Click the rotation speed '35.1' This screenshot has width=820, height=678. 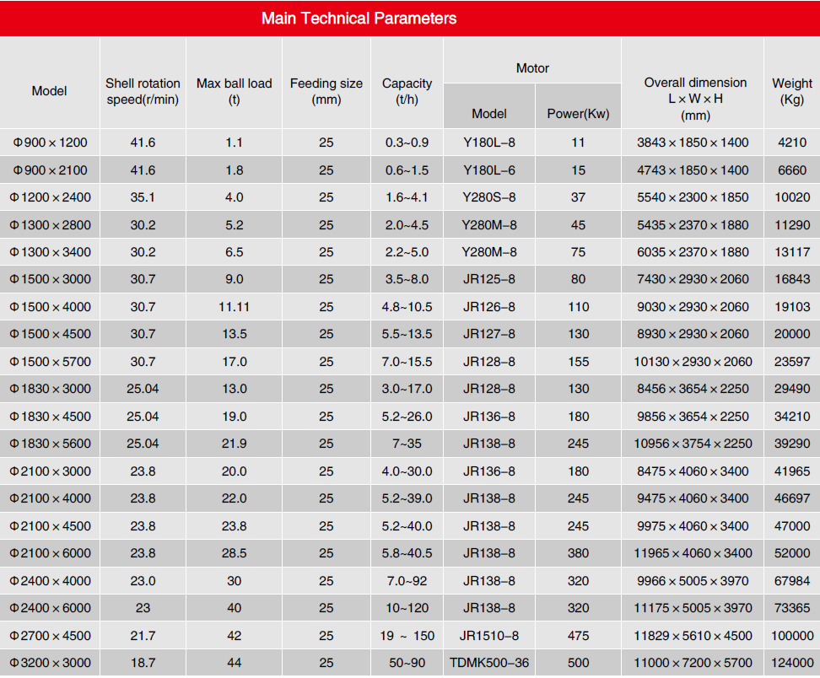143,197
